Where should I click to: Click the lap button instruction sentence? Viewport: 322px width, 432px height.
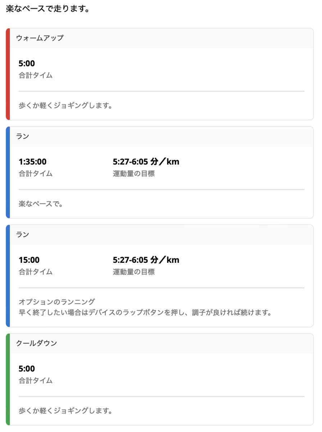tap(145, 312)
